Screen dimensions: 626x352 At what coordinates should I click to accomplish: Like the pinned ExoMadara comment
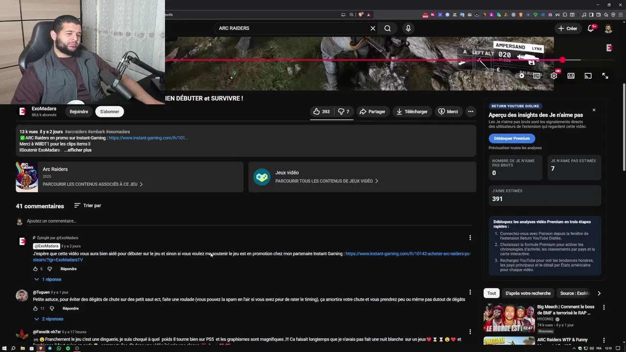[x=35, y=269]
